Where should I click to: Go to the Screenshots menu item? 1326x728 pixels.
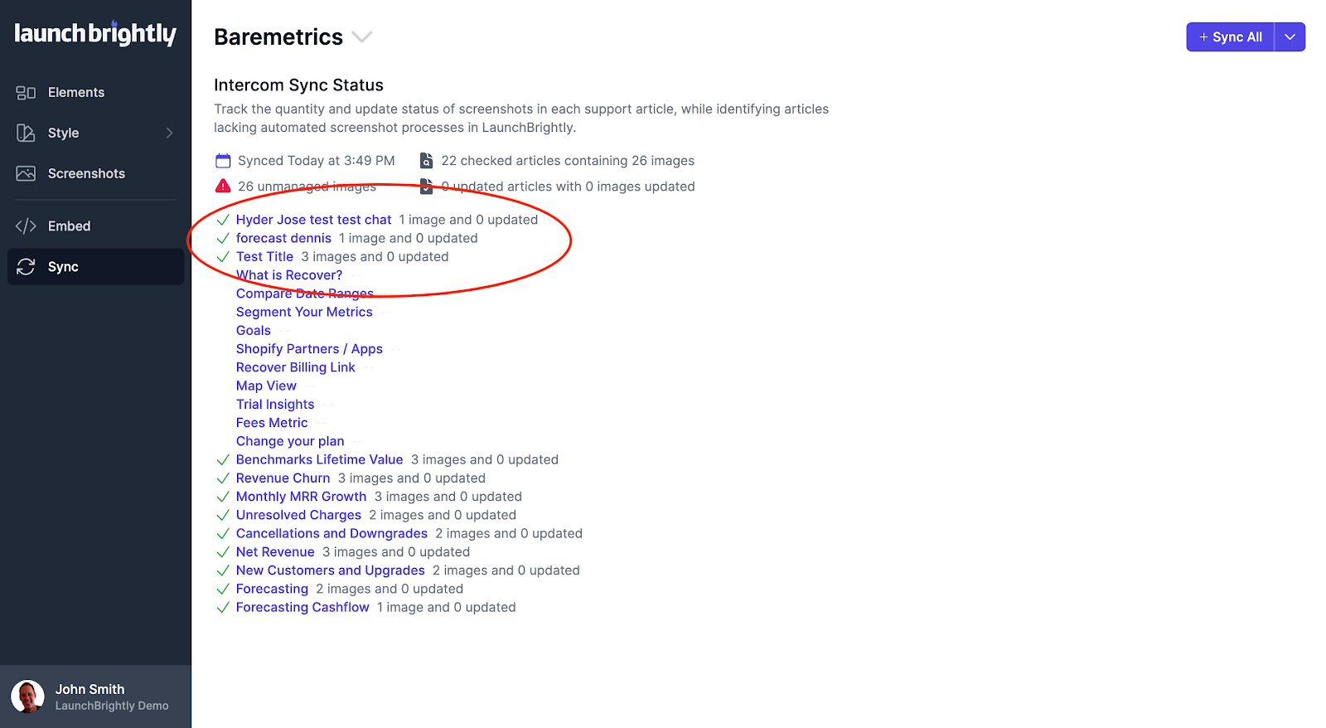(86, 173)
